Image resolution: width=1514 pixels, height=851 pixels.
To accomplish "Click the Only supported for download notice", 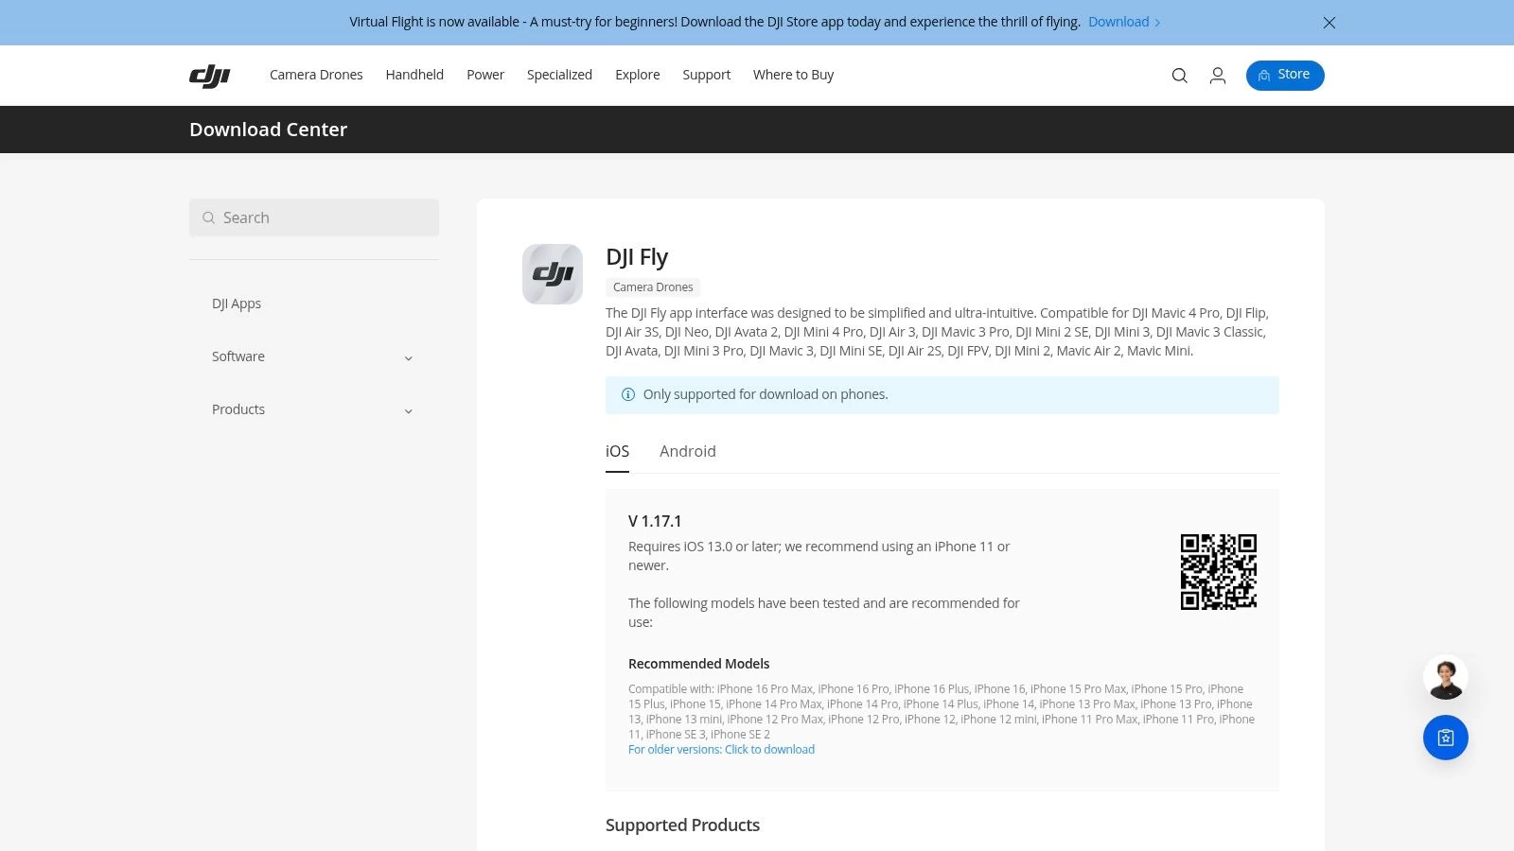I will pyautogui.click(x=942, y=395).
